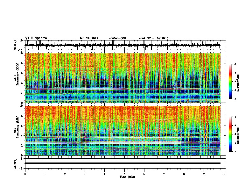Image resolution: width=252 pixels, height=195 pixels.
Task: Click the "VLF Spectra" plot title
Action: pos(36,38)
